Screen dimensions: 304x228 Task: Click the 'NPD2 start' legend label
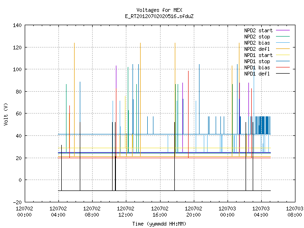(x=258, y=30)
